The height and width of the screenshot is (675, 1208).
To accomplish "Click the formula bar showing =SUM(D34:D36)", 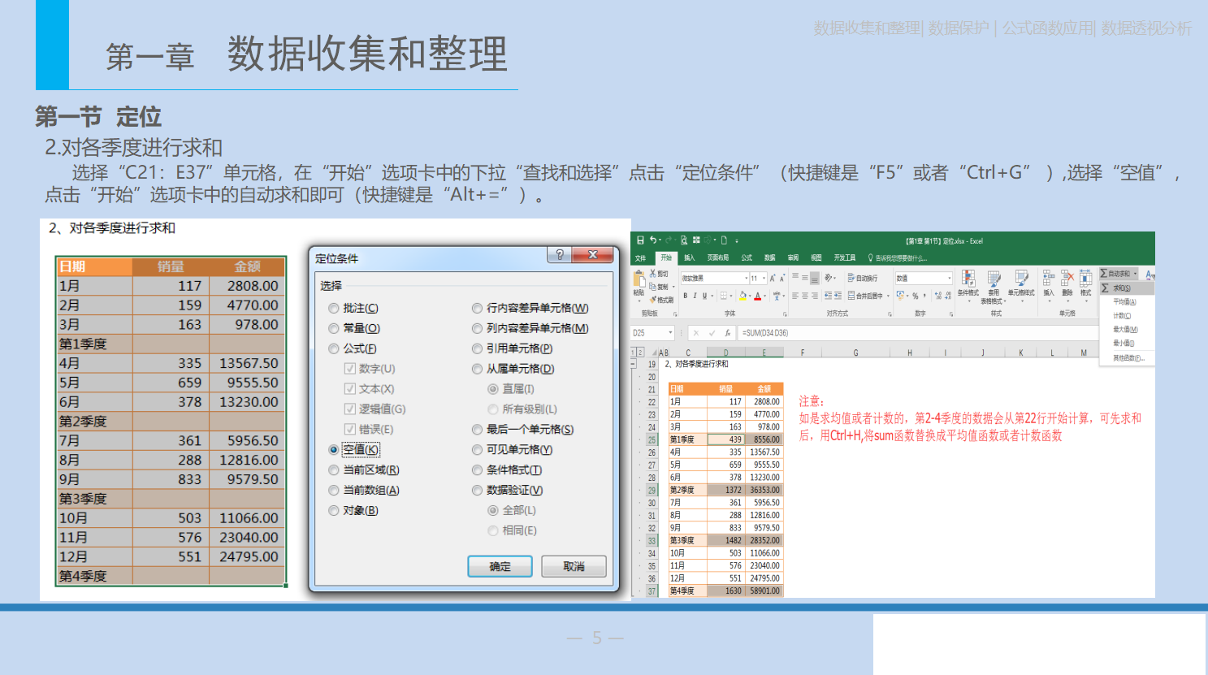I will (918, 333).
